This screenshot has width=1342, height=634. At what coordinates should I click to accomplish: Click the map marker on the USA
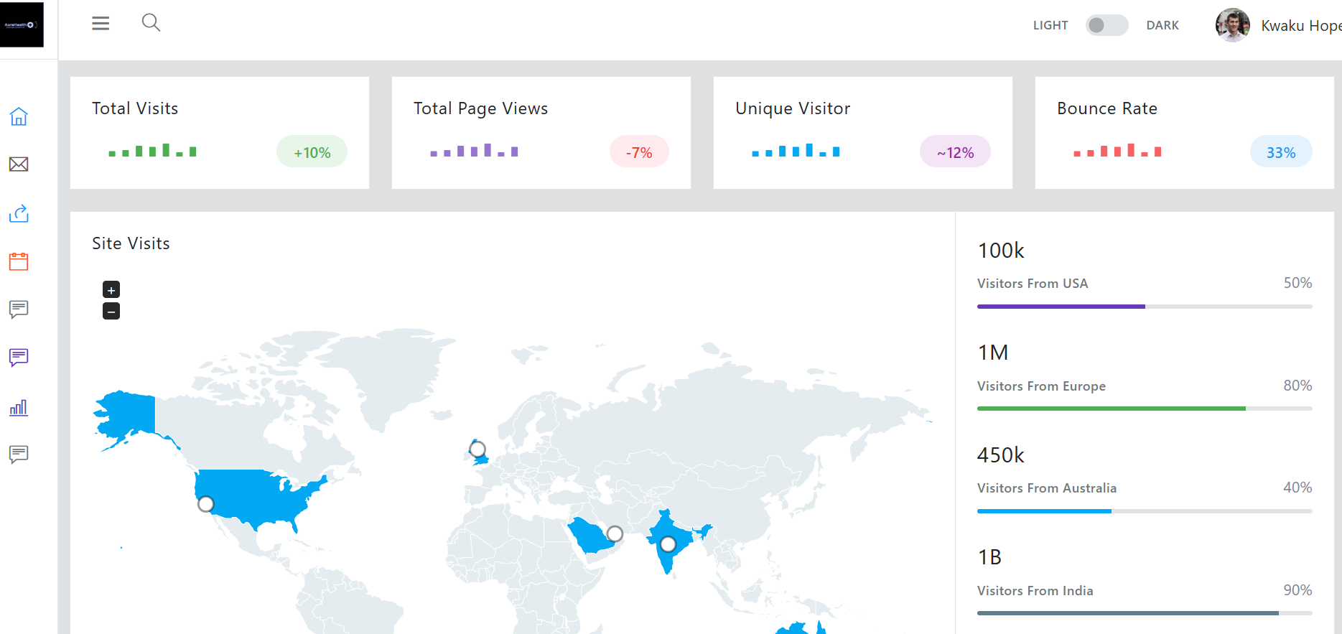(x=206, y=504)
